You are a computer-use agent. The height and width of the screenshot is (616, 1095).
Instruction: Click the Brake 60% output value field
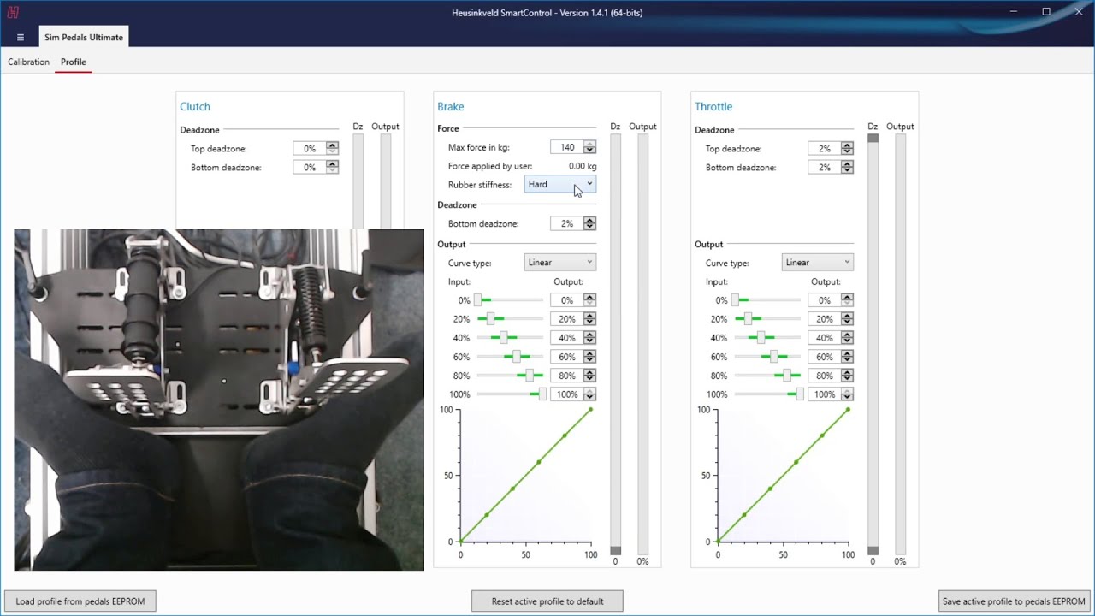[566, 357]
